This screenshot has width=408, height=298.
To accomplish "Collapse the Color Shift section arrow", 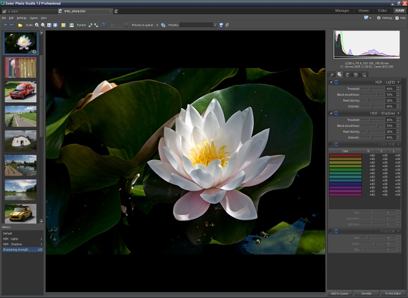I will pos(398,144).
